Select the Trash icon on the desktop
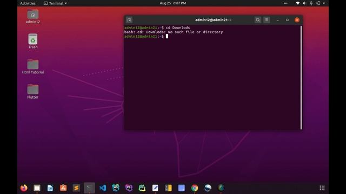 (x=32, y=41)
